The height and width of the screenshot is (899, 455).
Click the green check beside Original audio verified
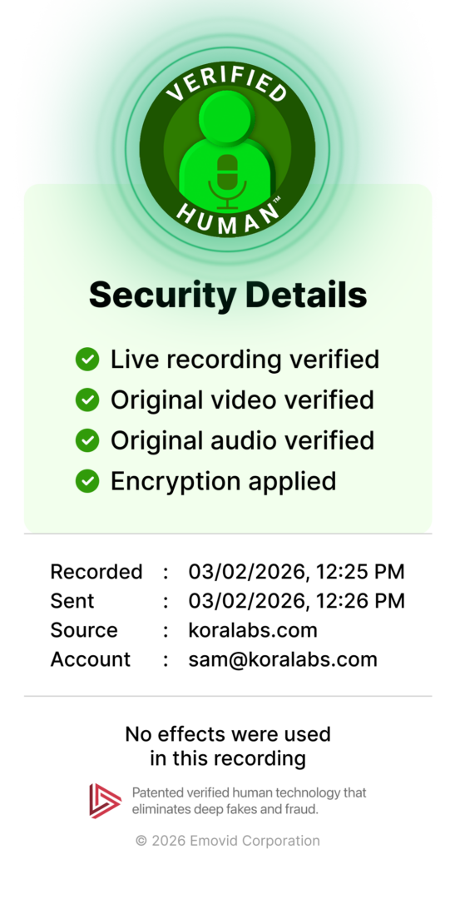(87, 440)
